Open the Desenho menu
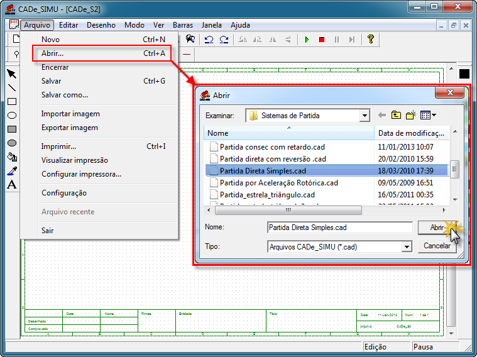 (101, 25)
